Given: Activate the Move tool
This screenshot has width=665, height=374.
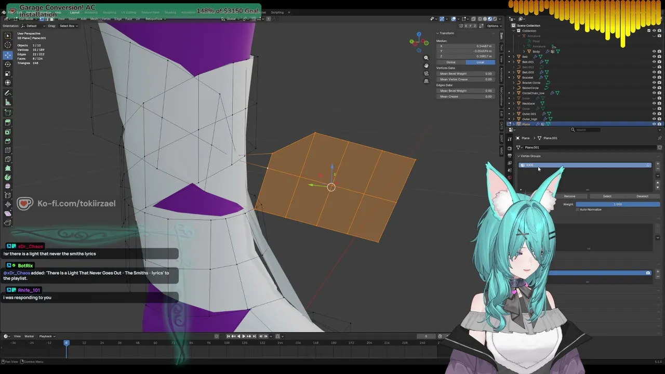Looking at the screenshot, I should (8, 55).
